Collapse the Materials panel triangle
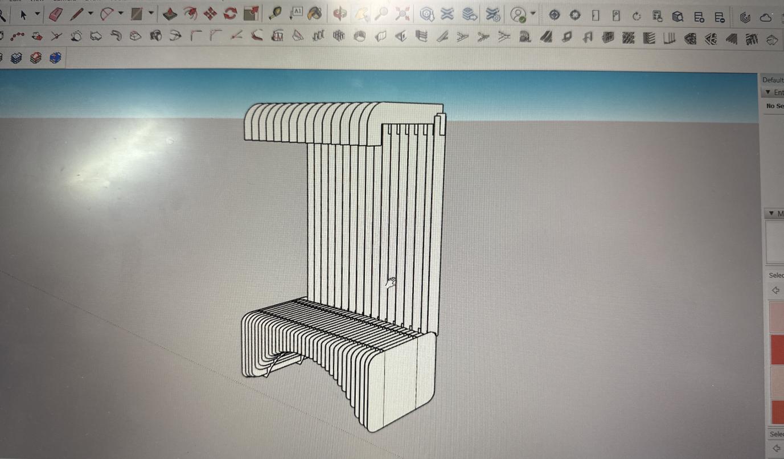784x459 pixels. [x=771, y=214]
